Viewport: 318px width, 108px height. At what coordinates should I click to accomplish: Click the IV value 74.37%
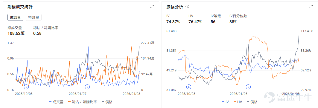tap(173, 22)
